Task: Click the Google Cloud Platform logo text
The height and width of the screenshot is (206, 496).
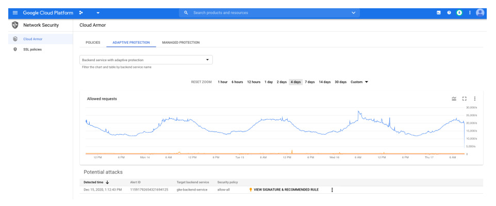Action: coord(48,13)
